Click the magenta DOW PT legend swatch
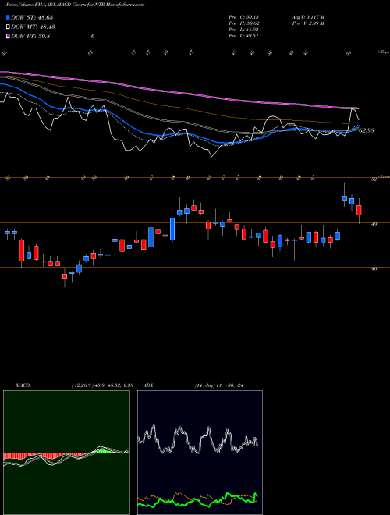Viewport: 390px width, 515px height. click(x=9, y=36)
